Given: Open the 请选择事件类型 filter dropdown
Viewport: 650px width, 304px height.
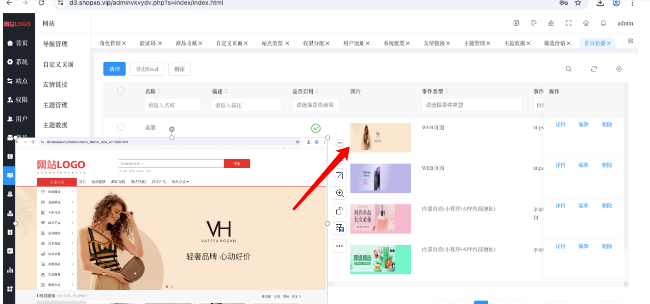Looking at the screenshot, I should click(472, 105).
